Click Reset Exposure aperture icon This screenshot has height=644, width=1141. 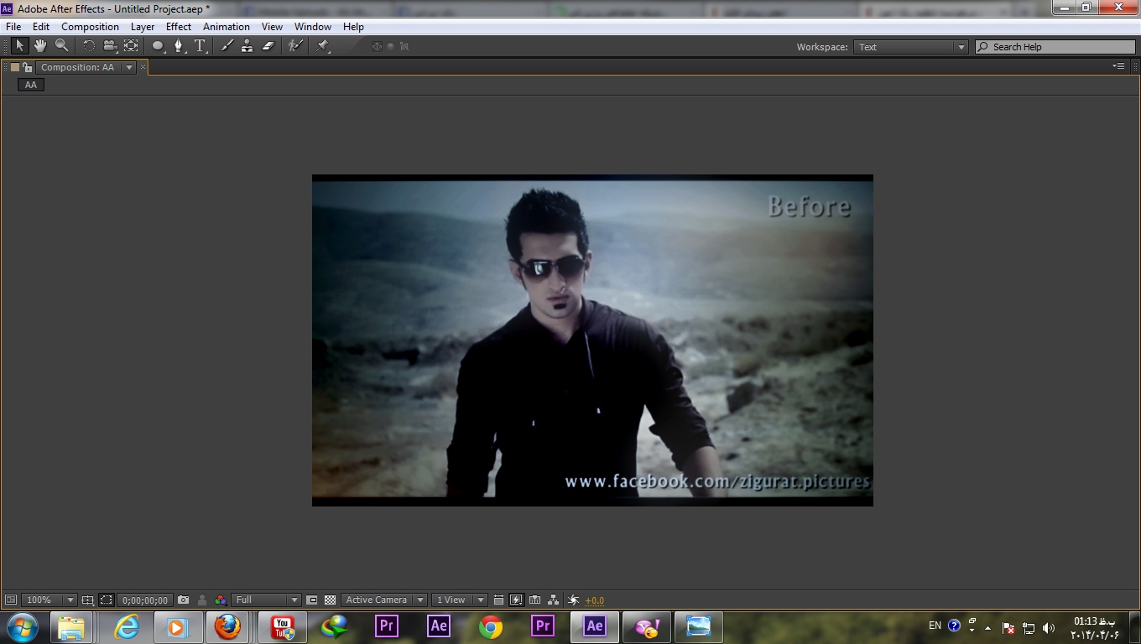573,600
